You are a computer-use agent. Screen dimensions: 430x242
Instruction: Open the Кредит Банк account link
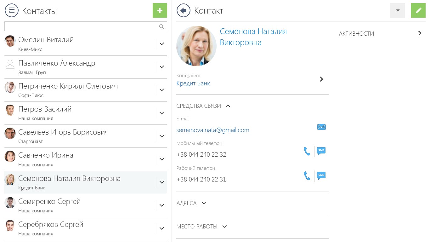click(193, 83)
